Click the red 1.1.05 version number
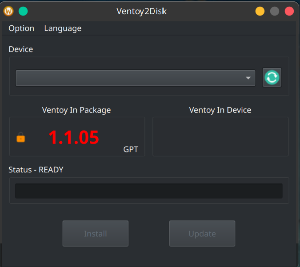Screen dimensions: 300x267 tap(74, 137)
